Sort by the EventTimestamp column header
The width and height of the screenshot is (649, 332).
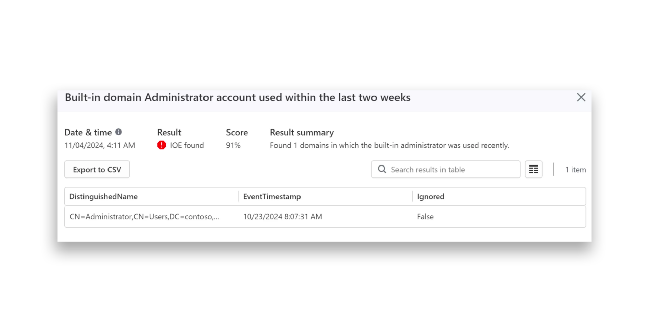click(272, 196)
